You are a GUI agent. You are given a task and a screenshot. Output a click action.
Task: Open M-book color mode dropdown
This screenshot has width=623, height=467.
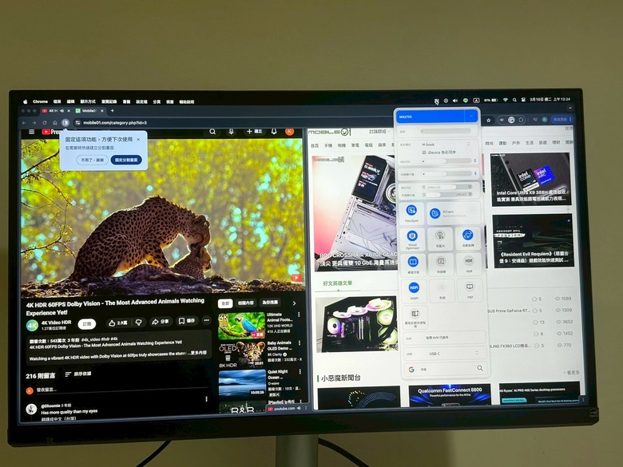[x=445, y=144]
